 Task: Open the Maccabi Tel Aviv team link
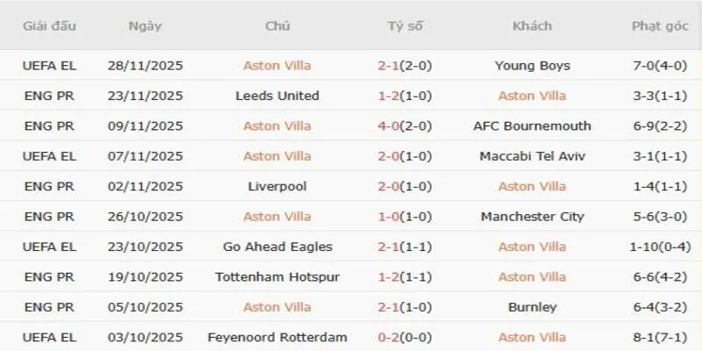click(532, 156)
